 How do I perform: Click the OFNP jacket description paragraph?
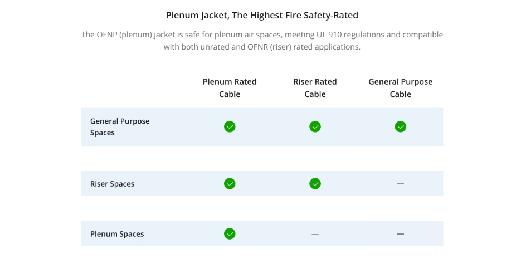click(262, 41)
